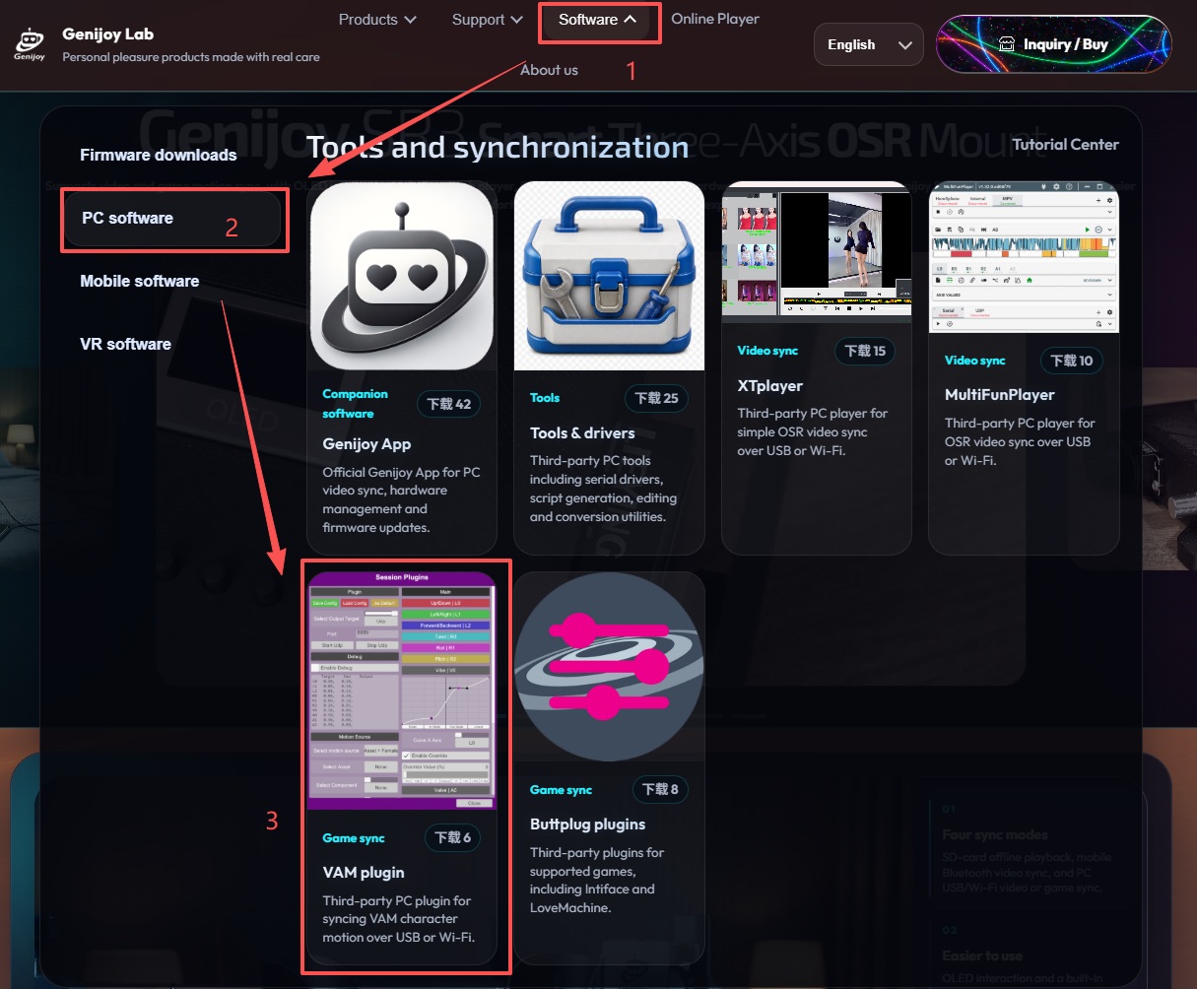Screen dimensions: 1197x989
Task: Open the About us link
Action: pyautogui.click(x=549, y=70)
